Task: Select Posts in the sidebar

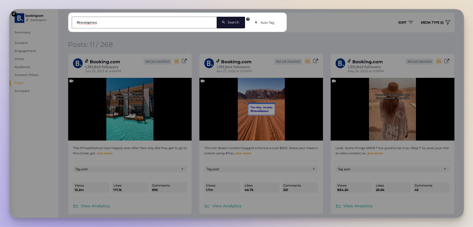Action: click(19, 83)
